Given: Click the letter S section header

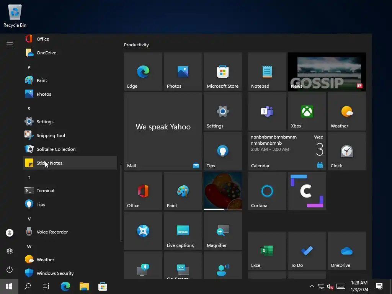Looking at the screenshot, I should point(29,109).
